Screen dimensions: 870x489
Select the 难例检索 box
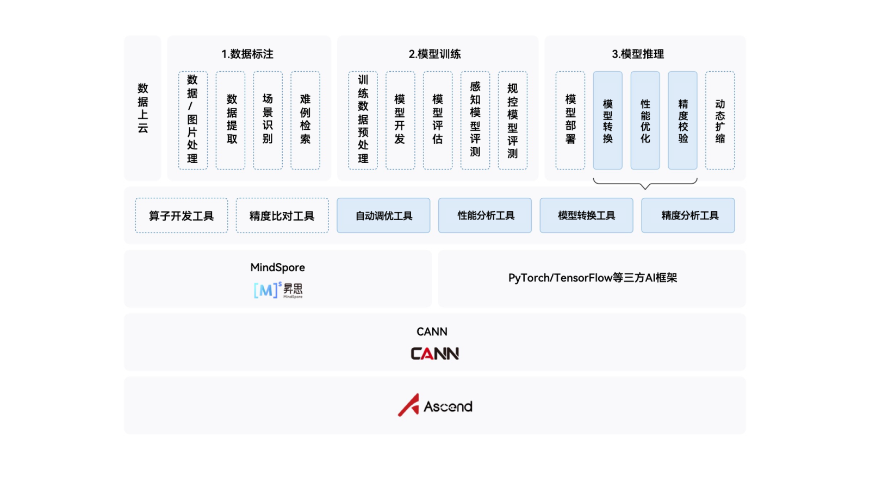pyautogui.click(x=306, y=121)
